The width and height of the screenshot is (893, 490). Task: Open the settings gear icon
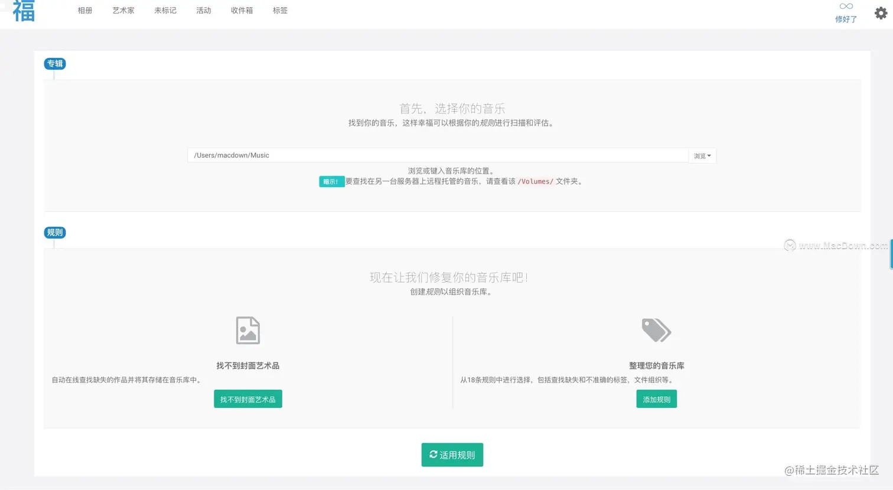click(881, 13)
